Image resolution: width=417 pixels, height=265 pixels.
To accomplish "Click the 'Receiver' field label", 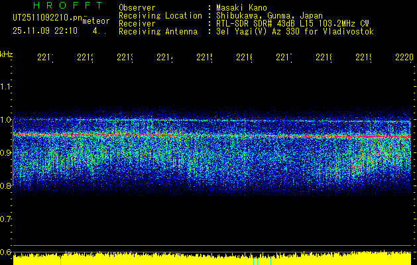I will [x=137, y=24].
